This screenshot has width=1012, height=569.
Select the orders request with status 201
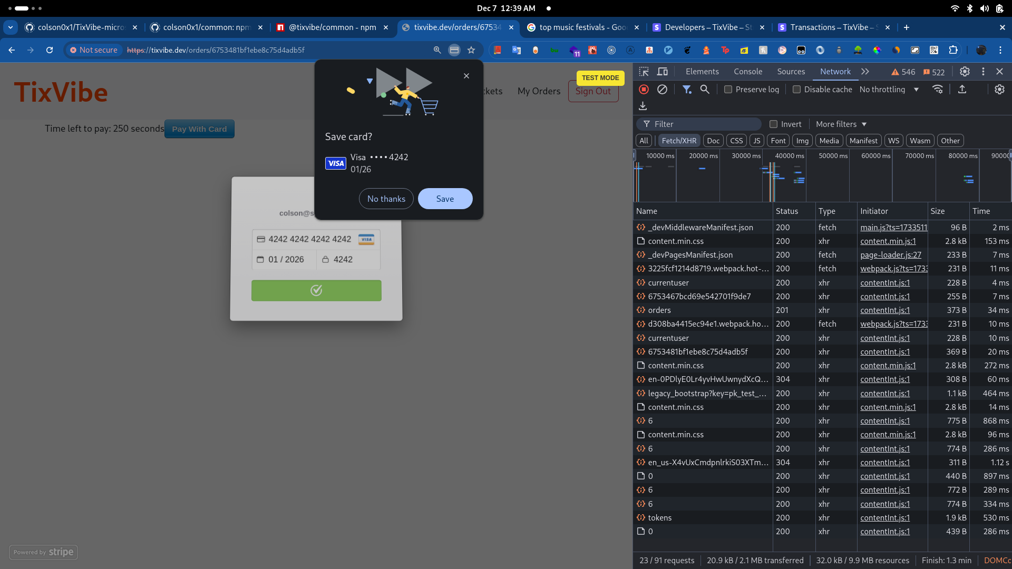click(x=822, y=310)
